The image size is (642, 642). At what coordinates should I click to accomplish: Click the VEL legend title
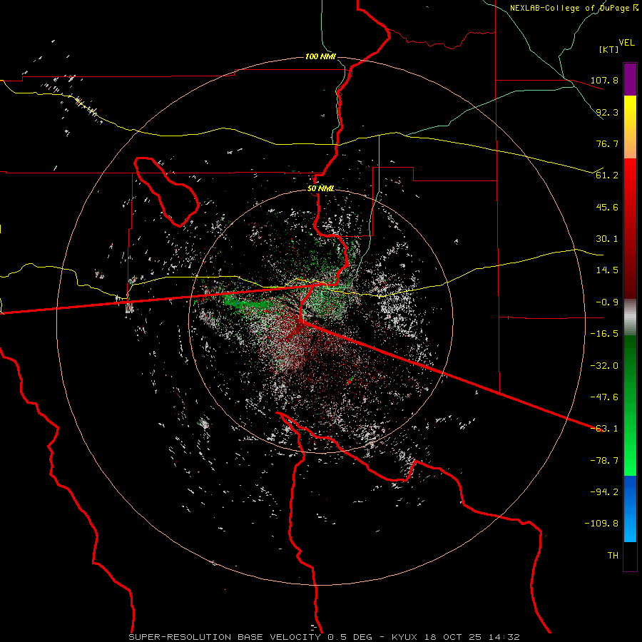pos(626,43)
